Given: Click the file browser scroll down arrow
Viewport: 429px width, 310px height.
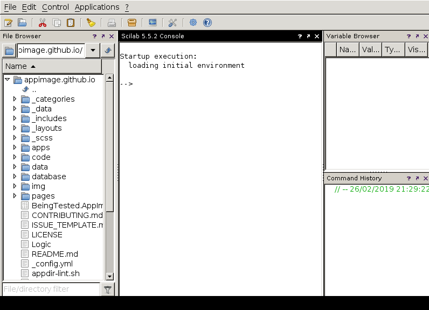Looking at the screenshot, I should coord(110,276).
